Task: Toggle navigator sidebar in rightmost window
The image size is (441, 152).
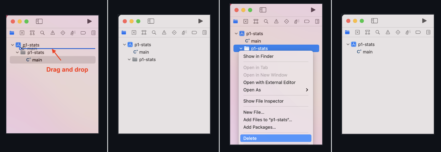Action: 374,21
